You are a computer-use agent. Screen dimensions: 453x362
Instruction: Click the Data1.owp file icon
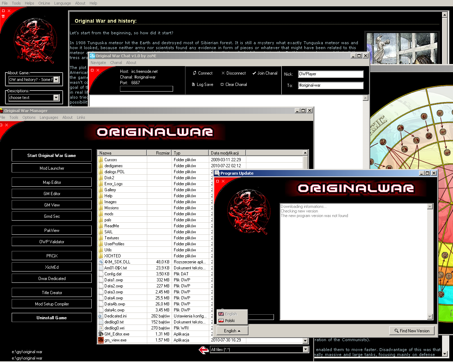(101, 280)
